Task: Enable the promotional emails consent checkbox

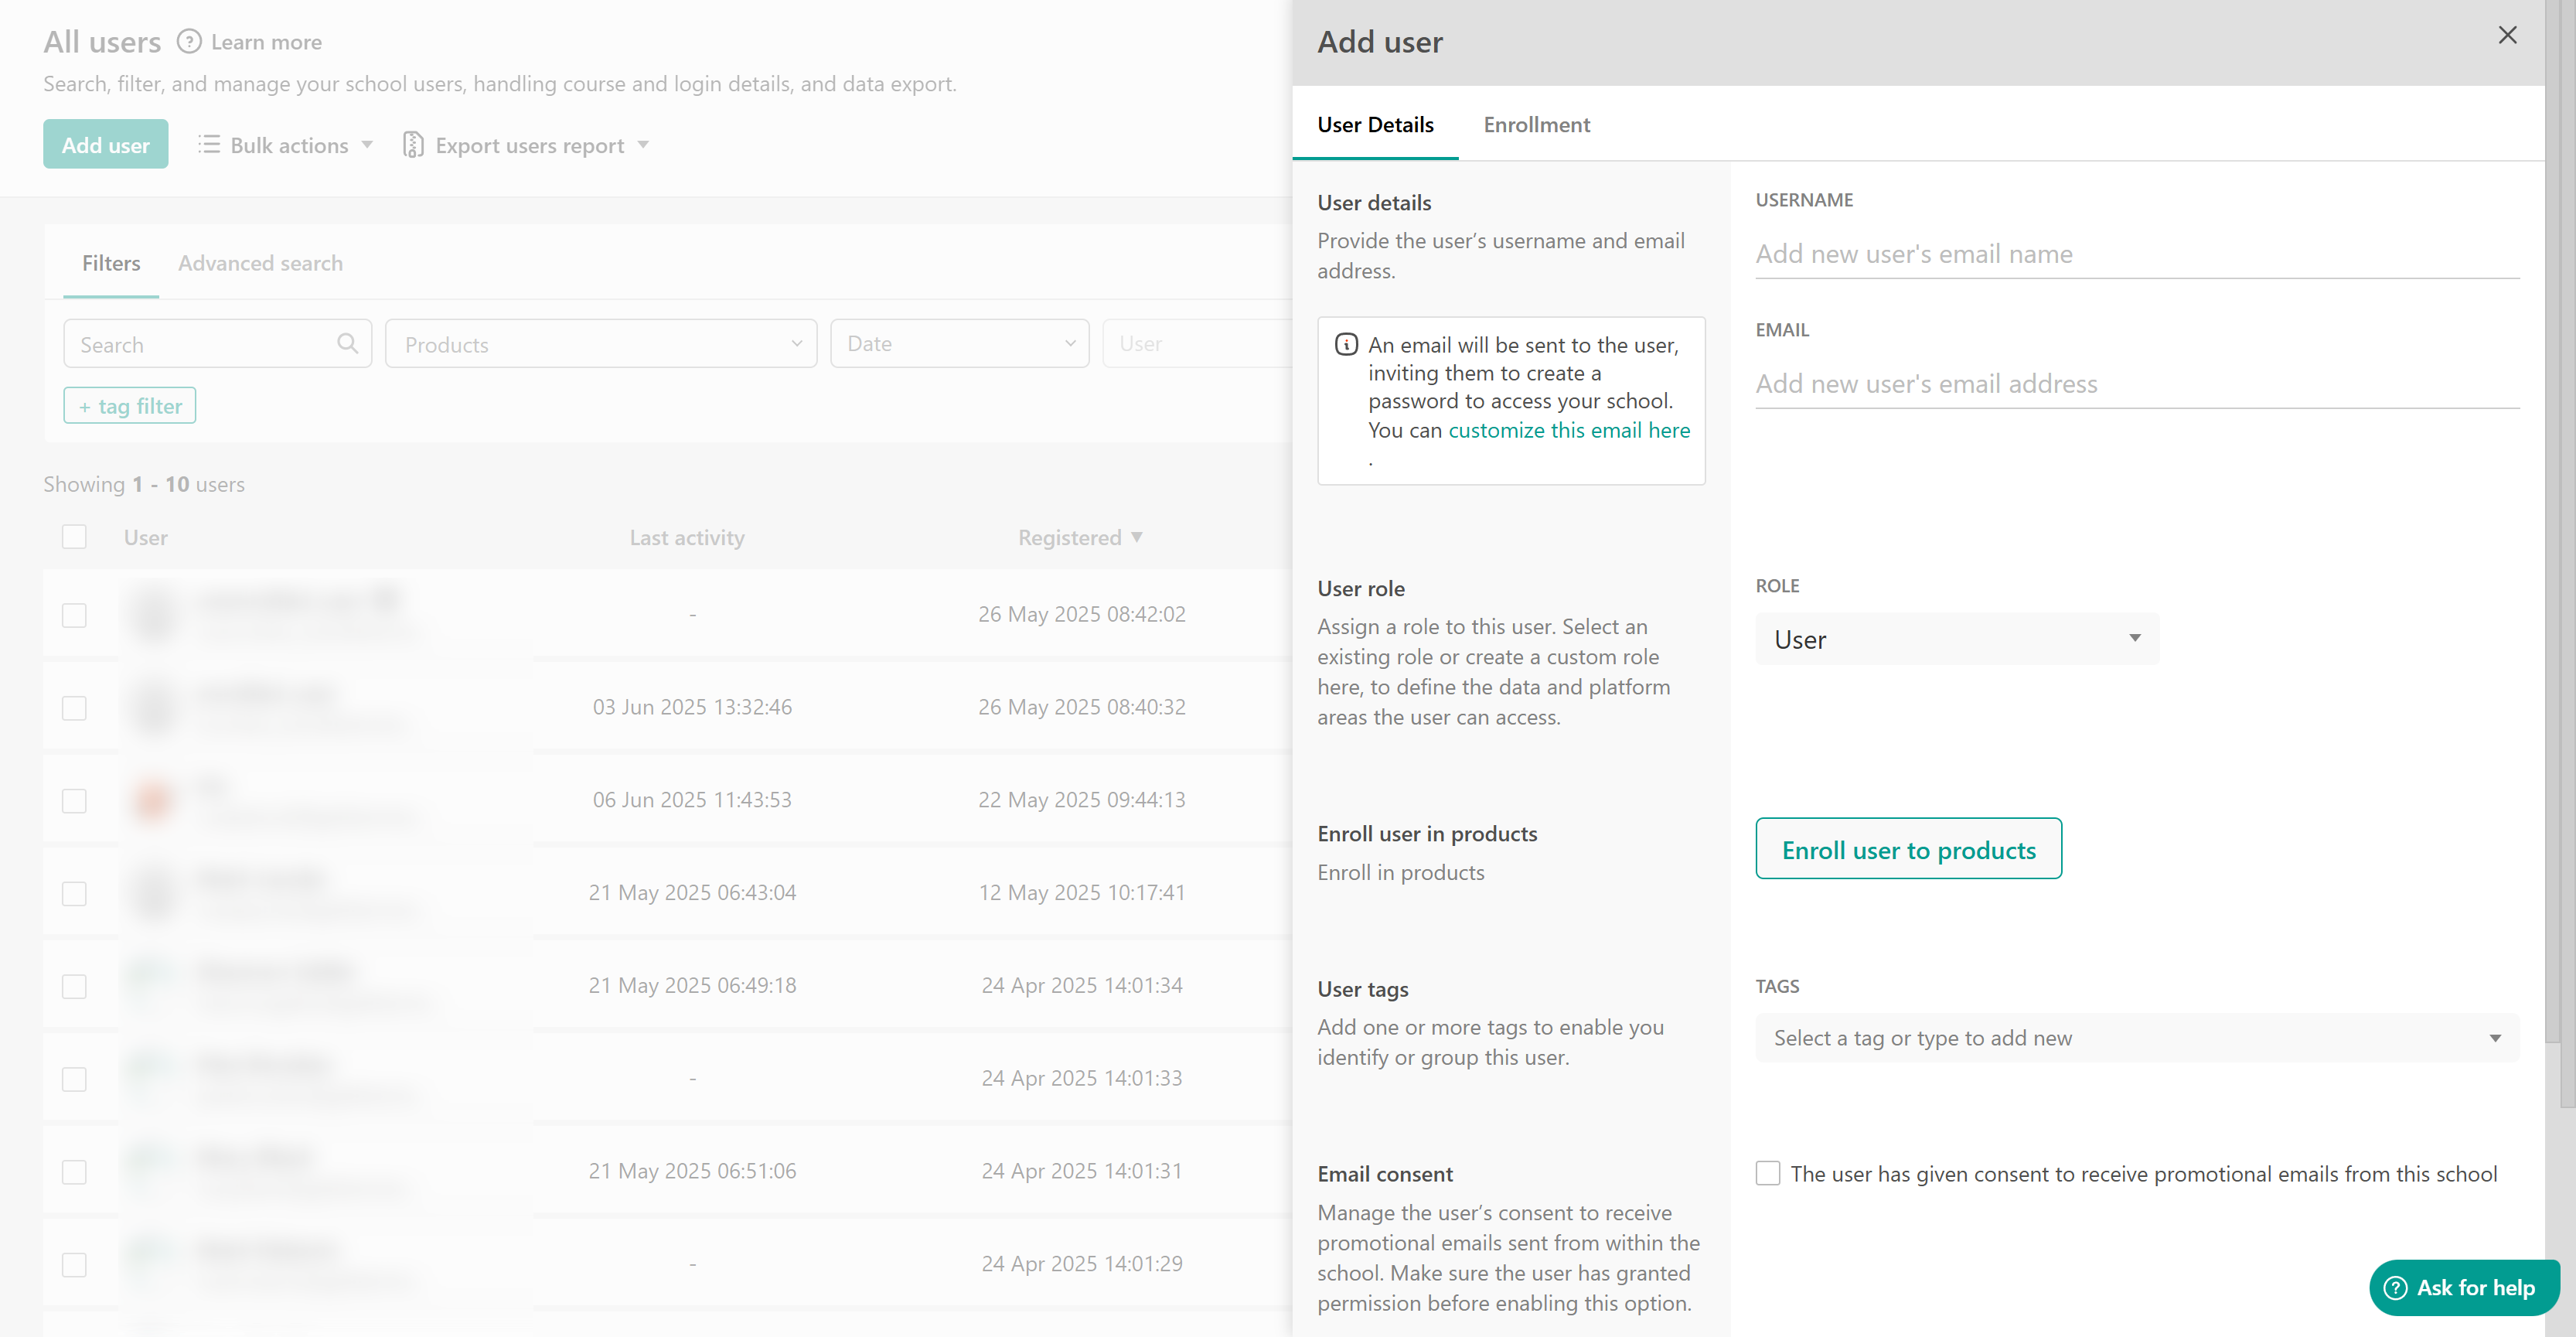Action: (1768, 1173)
